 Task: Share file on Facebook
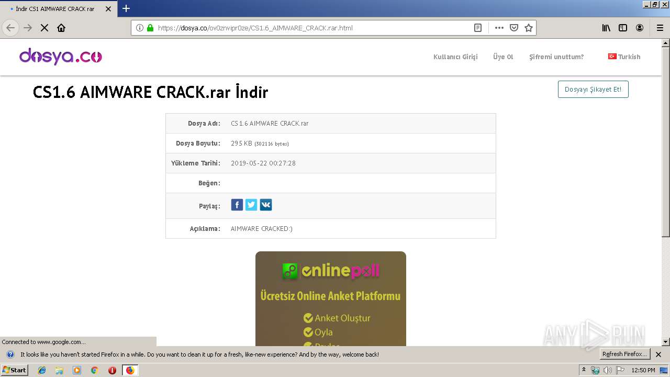point(237,205)
